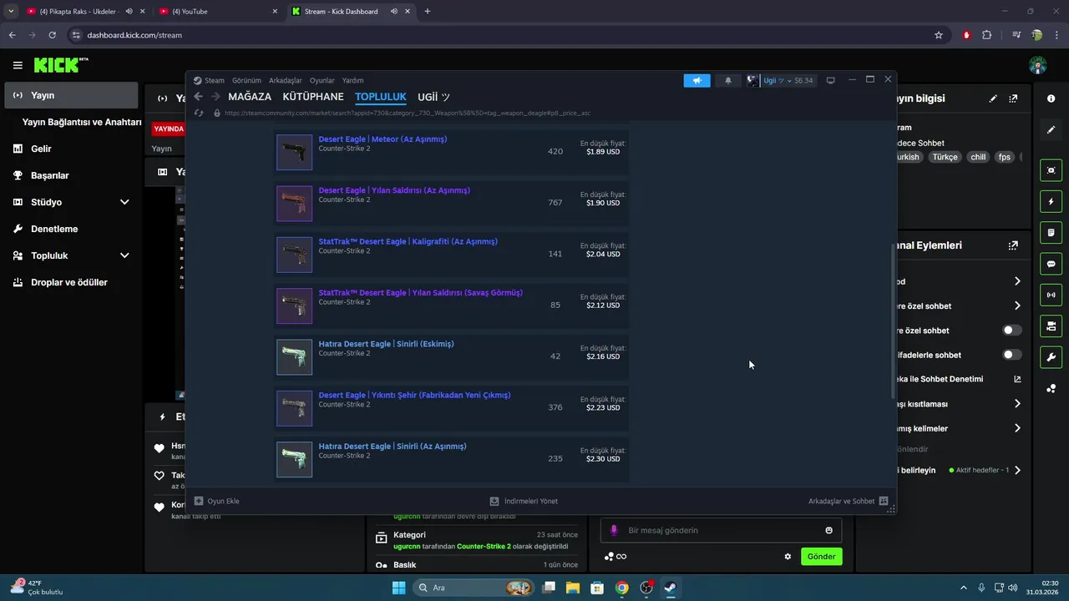Go back in Steam navigation
Screen dimensions: 1069x601
coord(198,97)
